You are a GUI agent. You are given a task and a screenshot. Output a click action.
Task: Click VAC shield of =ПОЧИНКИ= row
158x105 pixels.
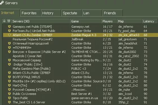pos(9,48)
